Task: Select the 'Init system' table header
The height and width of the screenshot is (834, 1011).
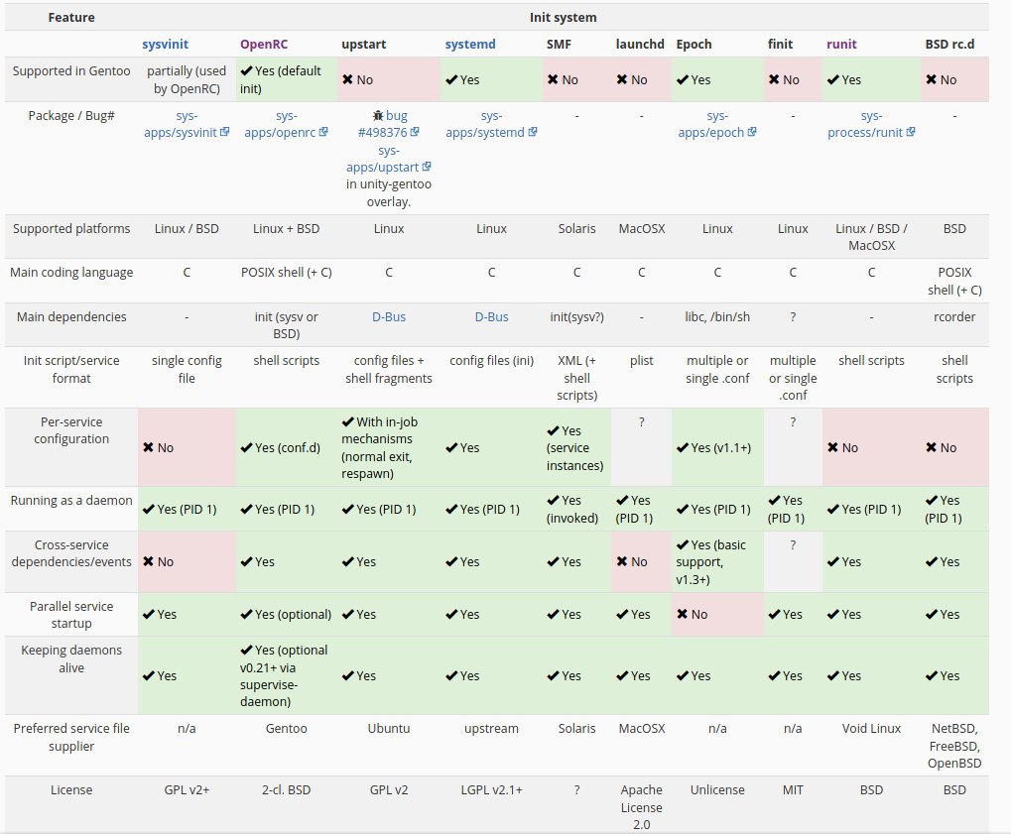Action: (x=563, y=18)
